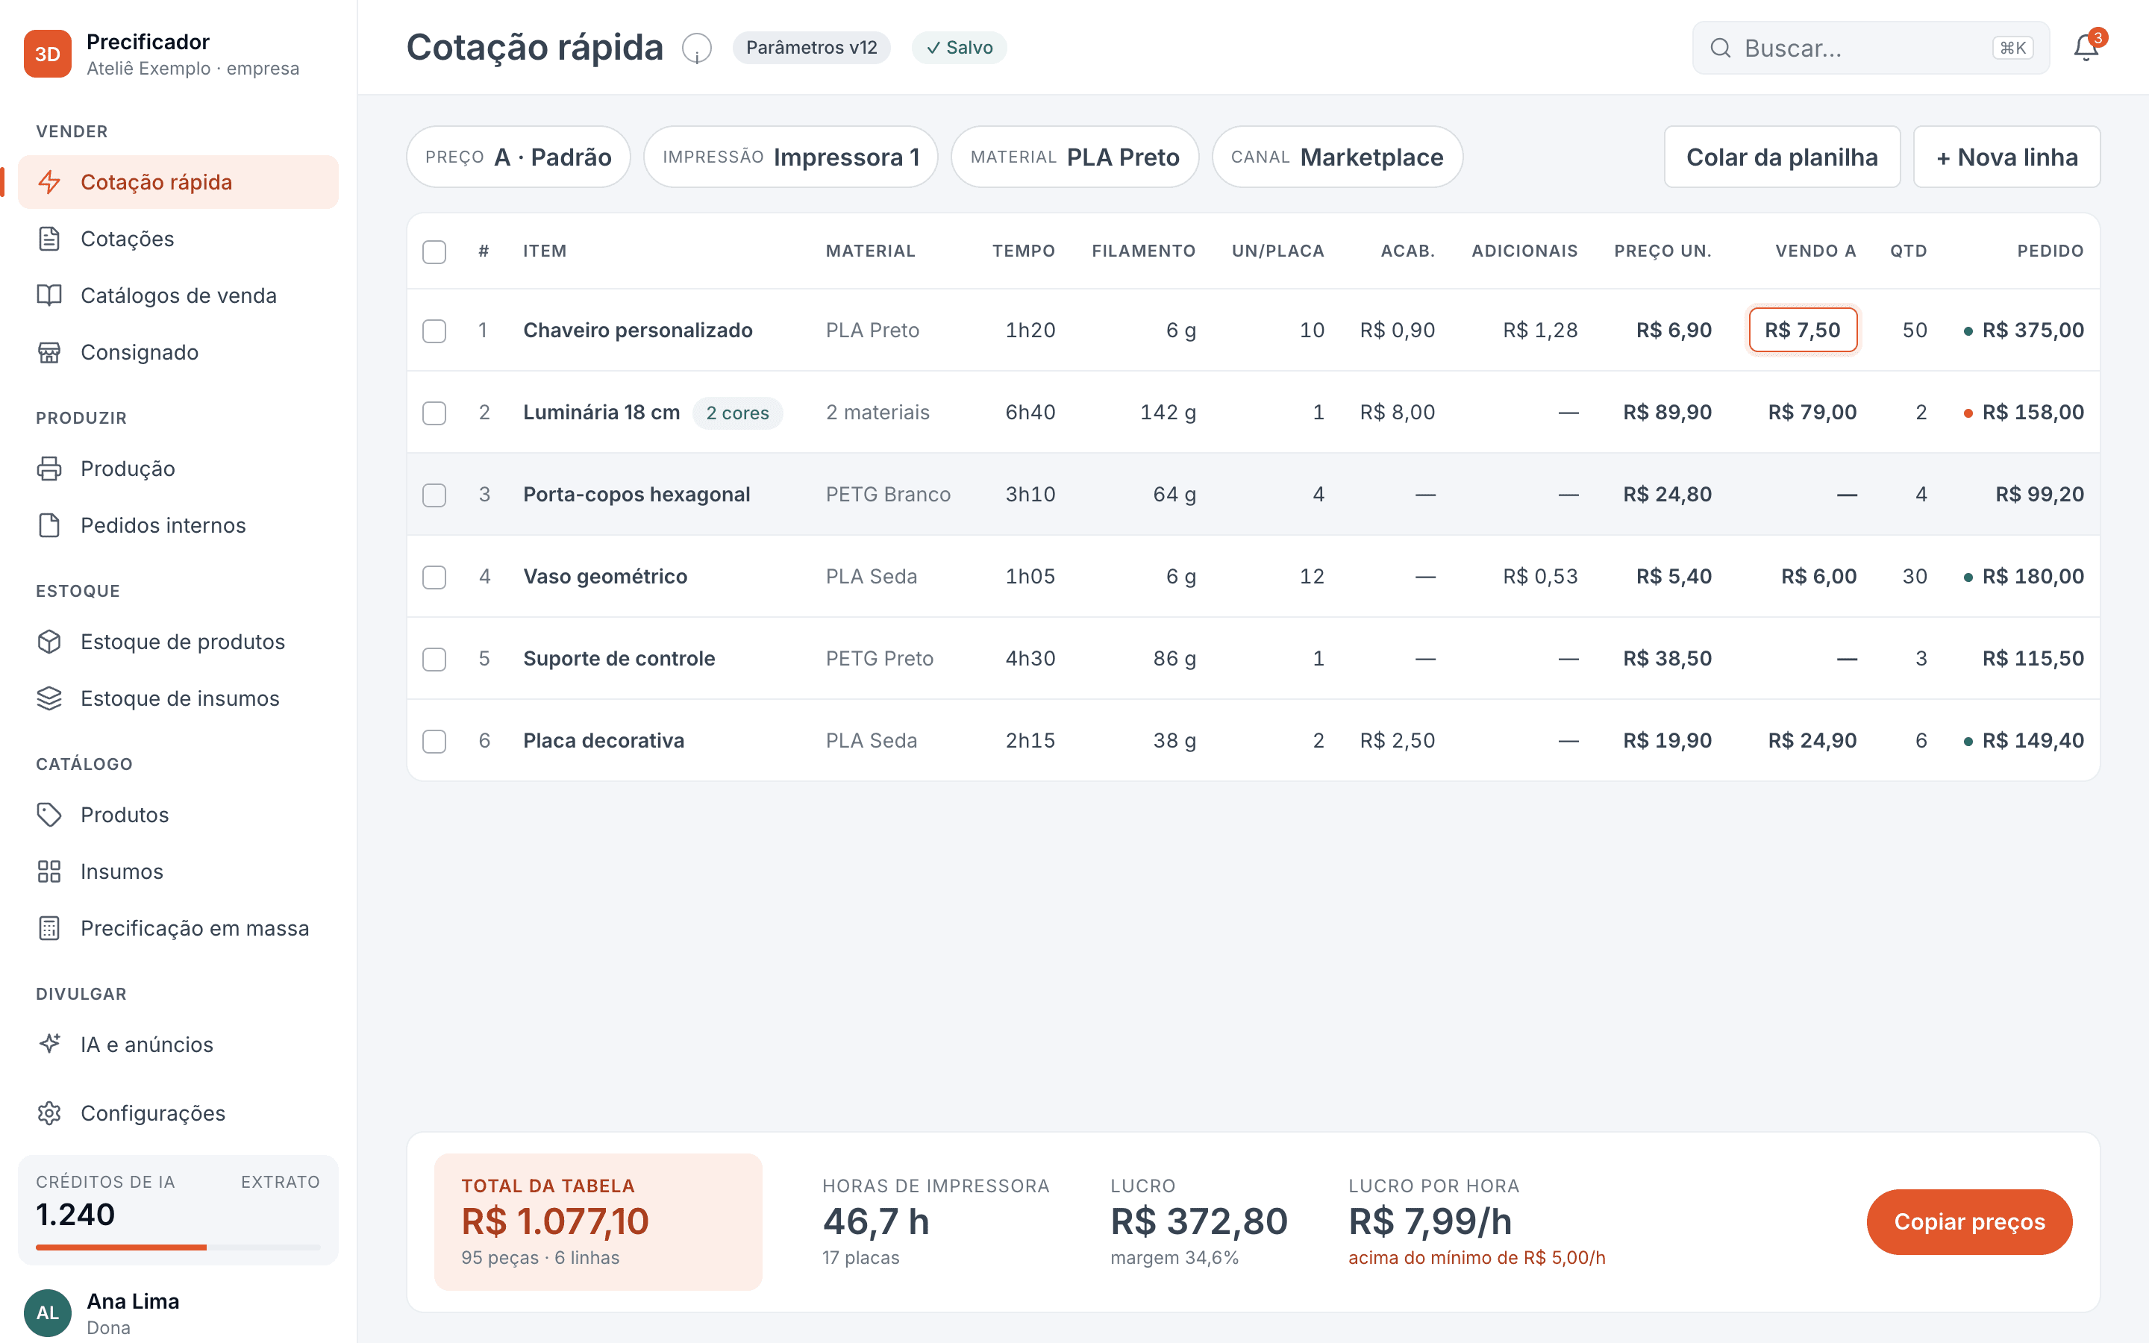Click the 3D Precificador logo icon
The width and height of the screenshot is (2149, 1343).
pos(47,54)
